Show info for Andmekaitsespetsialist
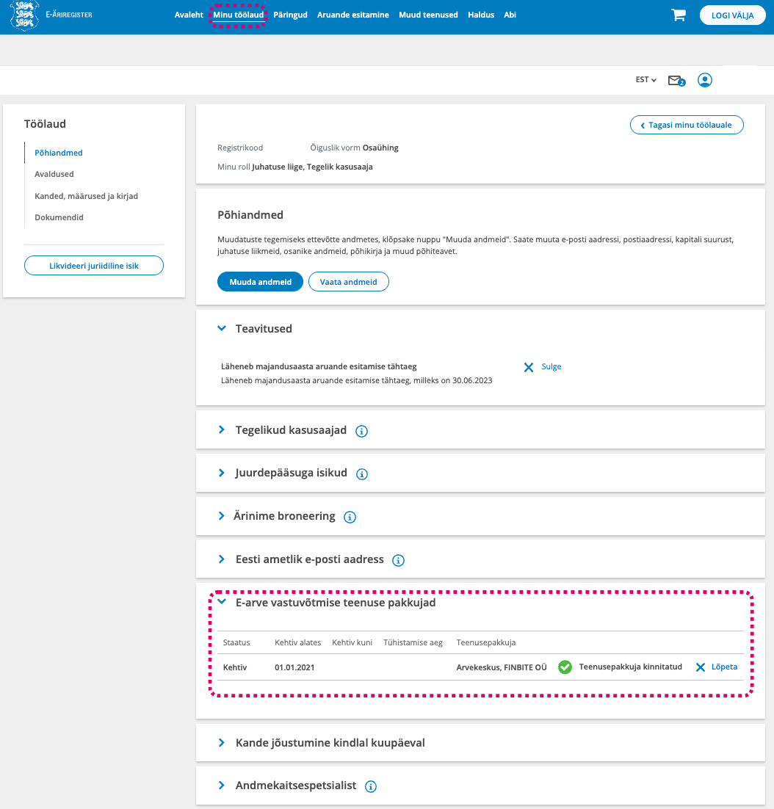 [x=371, y=786]
